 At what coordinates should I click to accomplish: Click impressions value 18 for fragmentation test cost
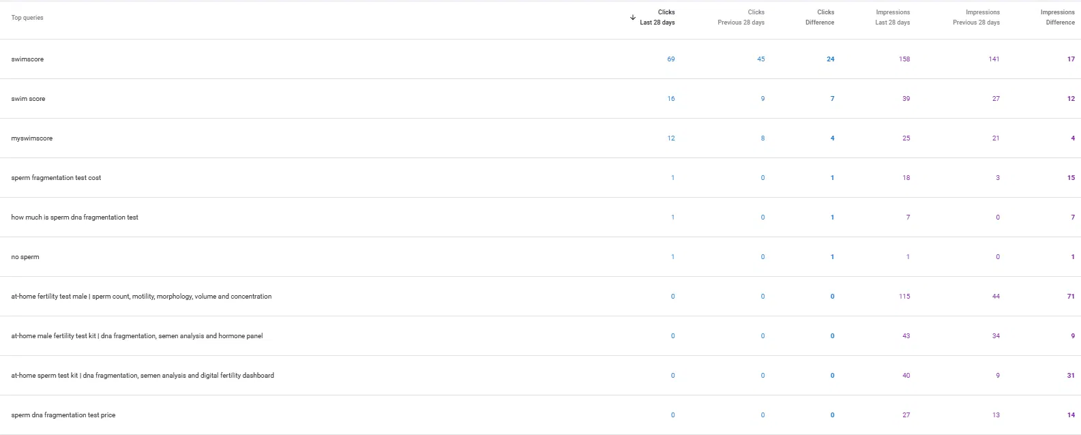[906, 178]
